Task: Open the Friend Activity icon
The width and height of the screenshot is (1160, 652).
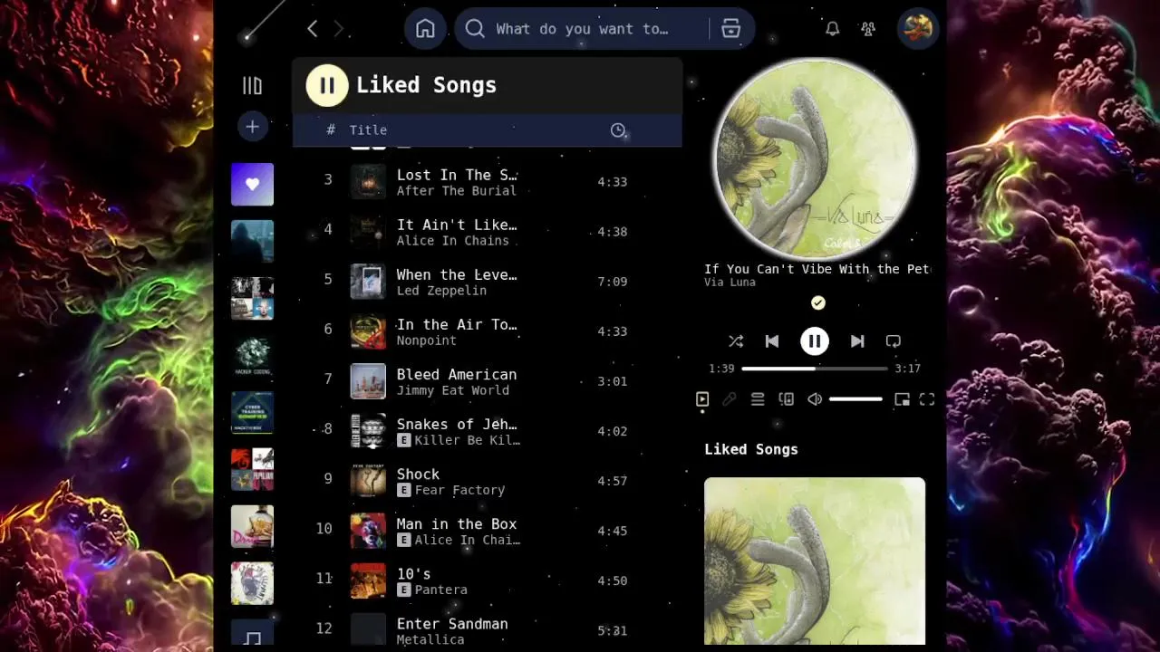Action: 868,29
